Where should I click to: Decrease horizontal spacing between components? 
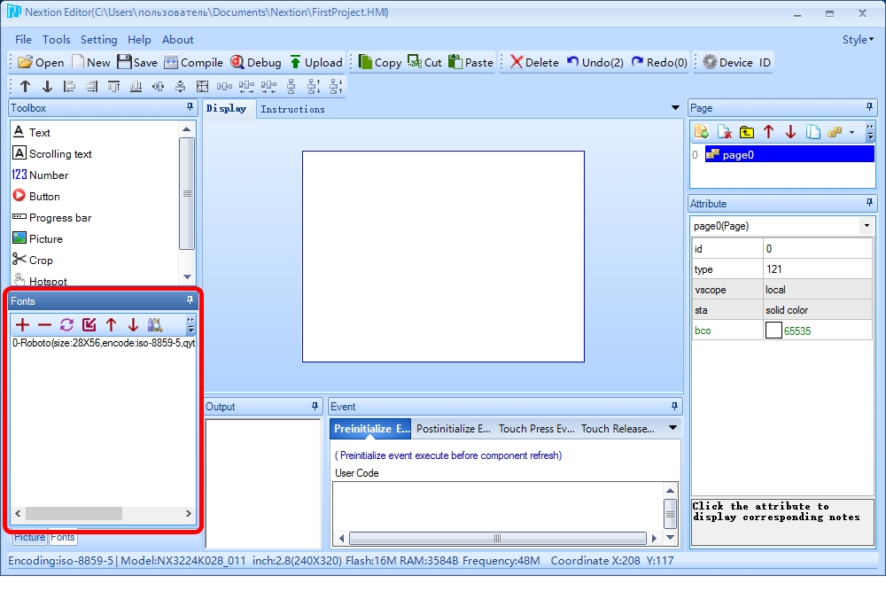point(269,87)
